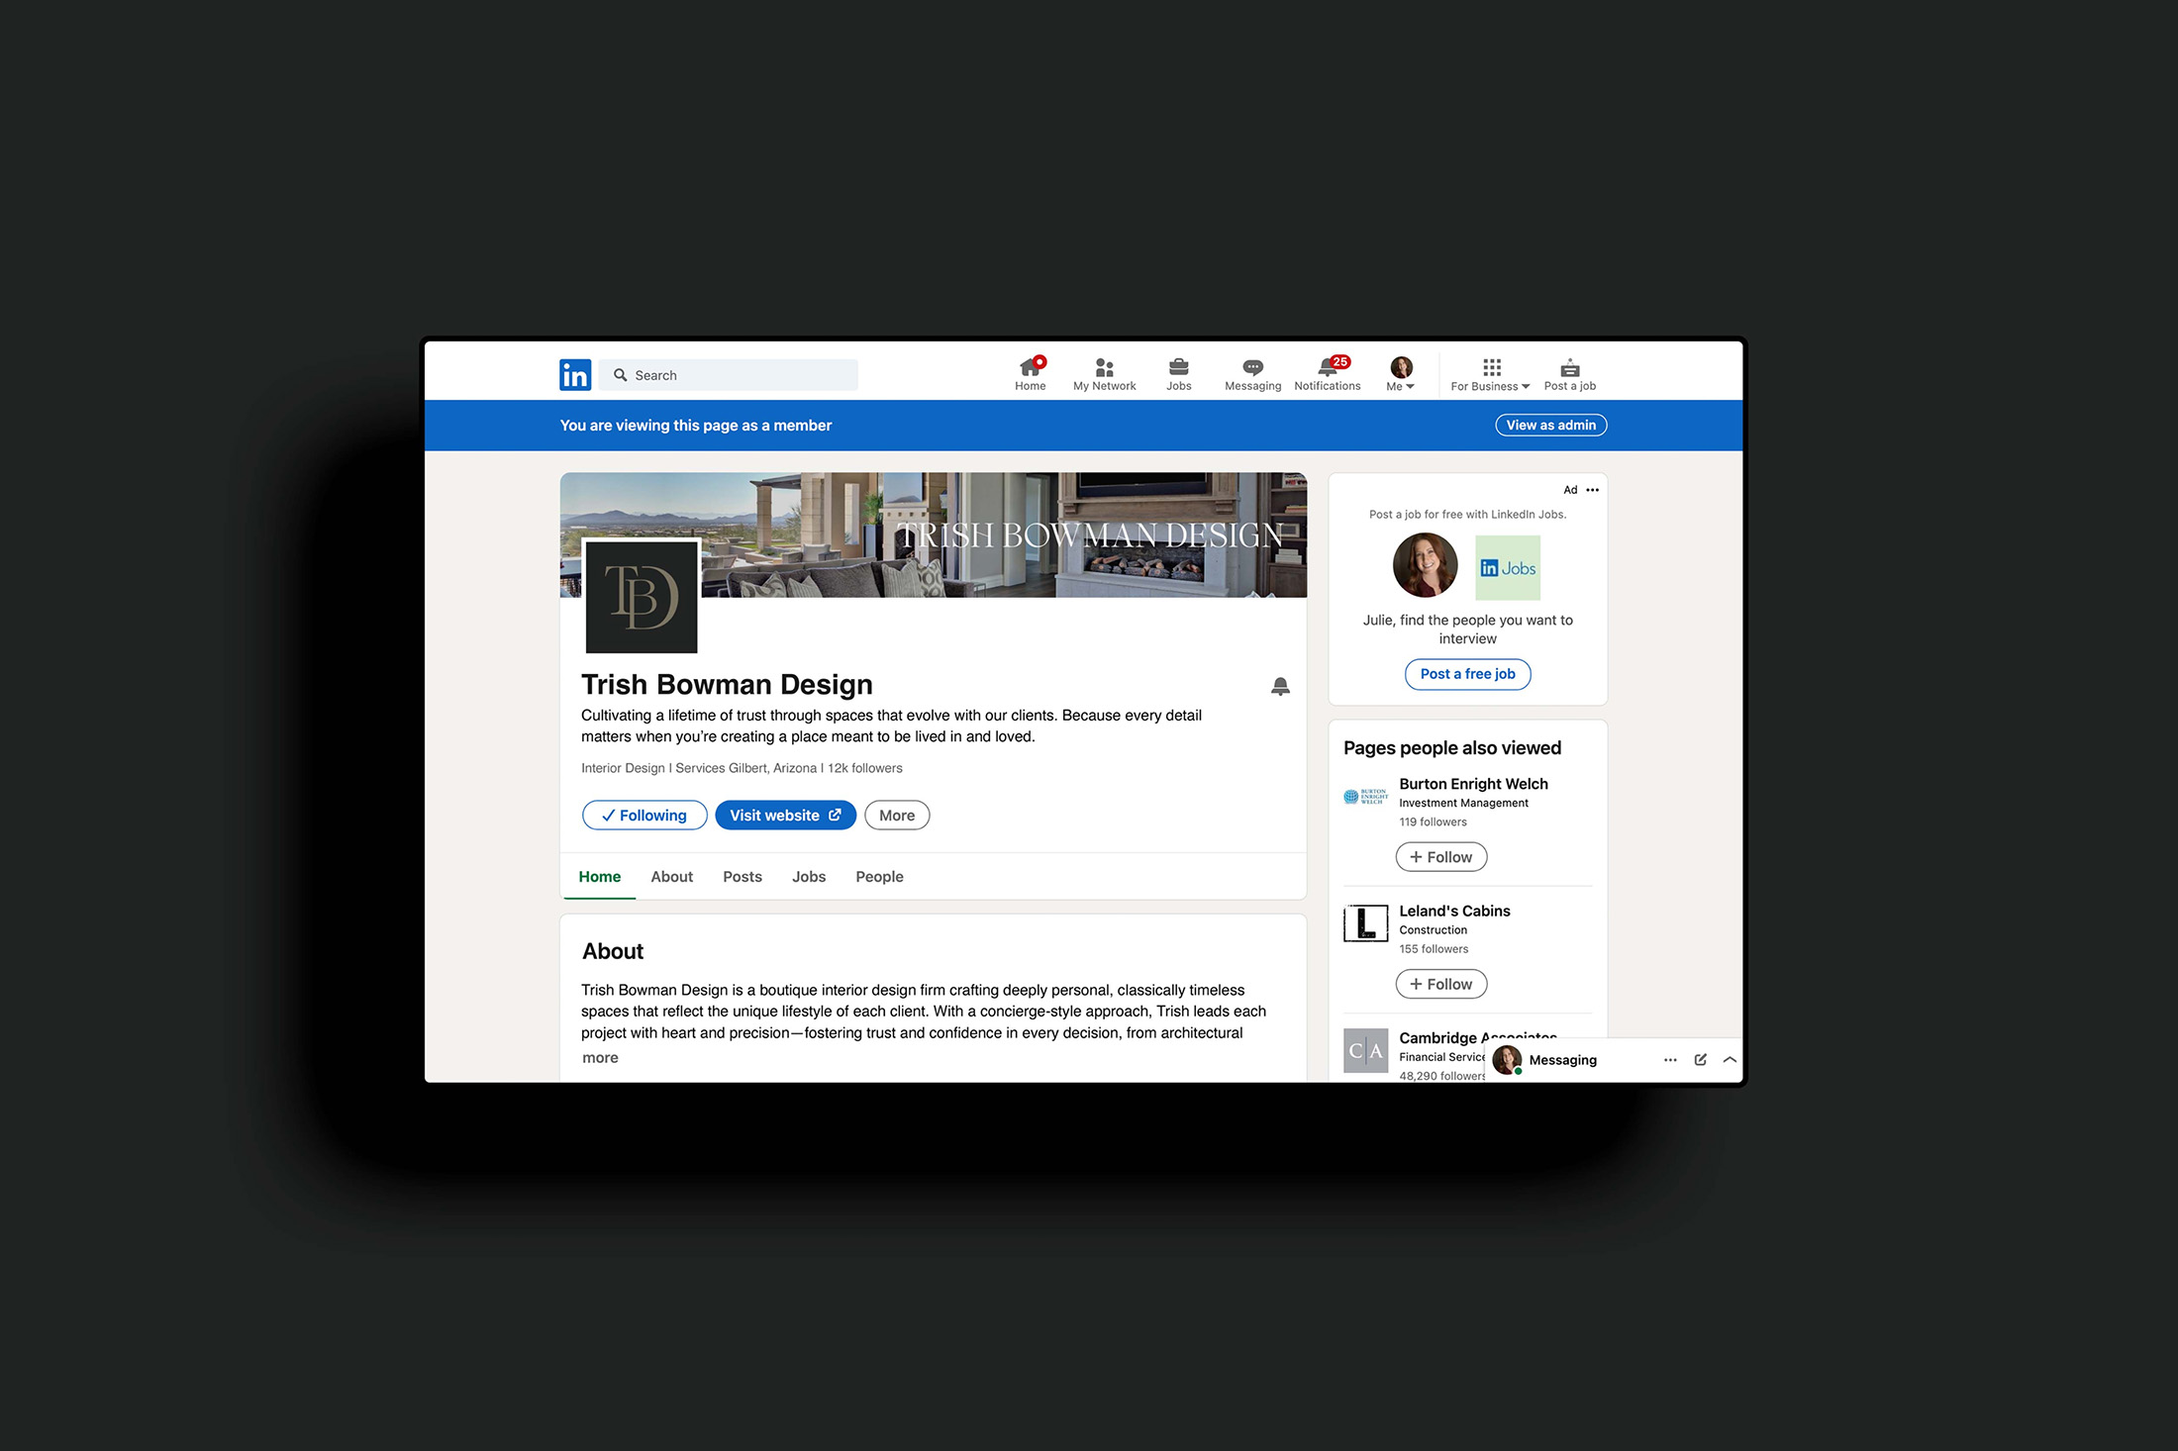Open the ad options three-dot menu
2178x1451 pixels.
pyautogui.click(x=1592, y=490)
